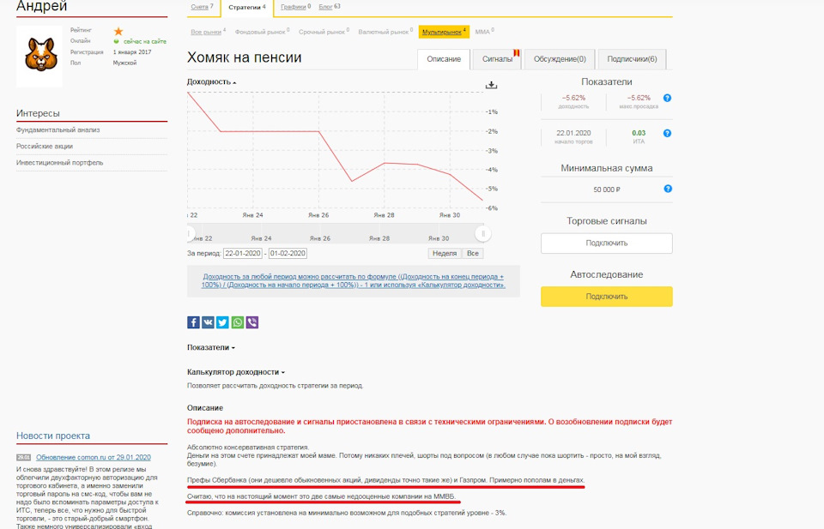The image size is (824, 529).
Task: Open help icon beside the 0.03 ИТА value
Action: [x=667, y=133]
